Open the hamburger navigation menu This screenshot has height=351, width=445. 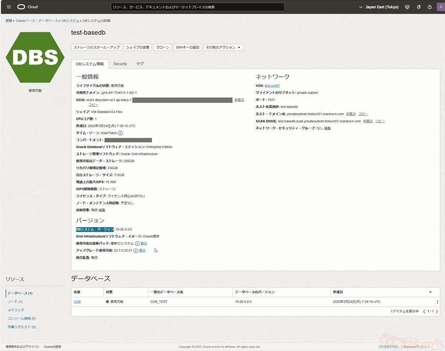click(9, 7)
